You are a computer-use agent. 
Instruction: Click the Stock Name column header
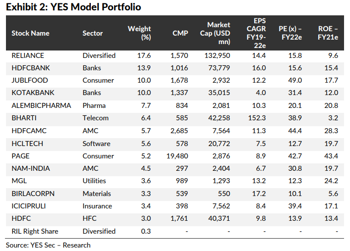coord(30,33)
